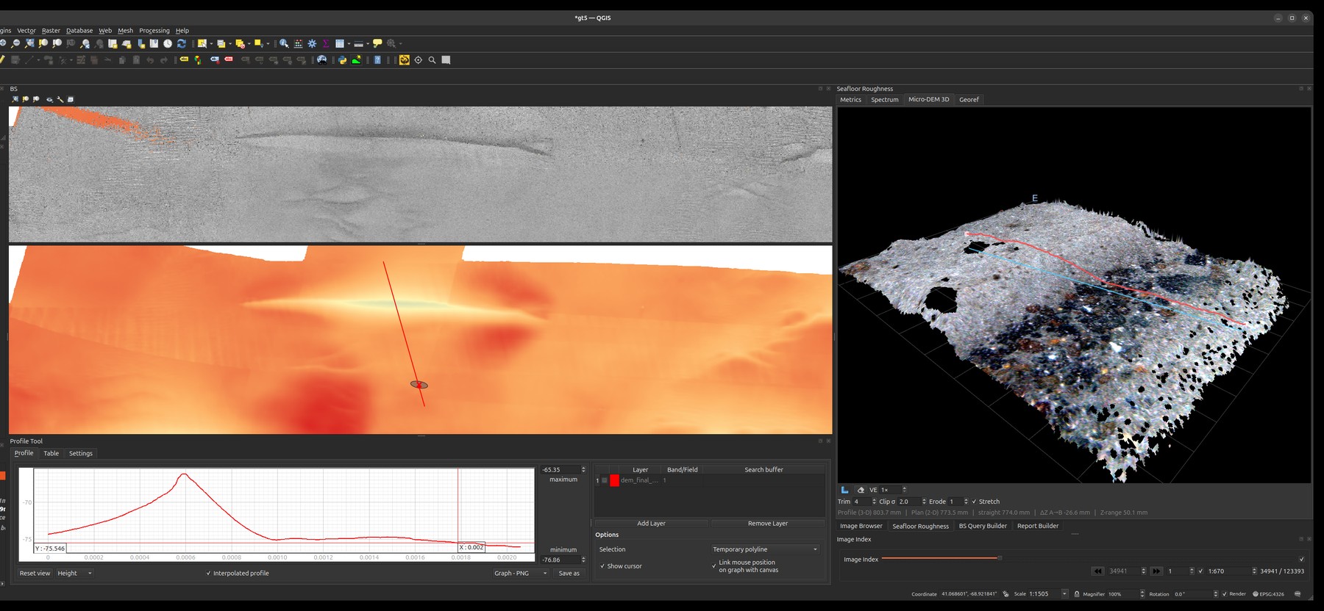The height and width of the screenshot is (611, 1324).
Task: Open the Height dropdown in Profile Tool
Action: pyautogui.click(x=75, y=573)
